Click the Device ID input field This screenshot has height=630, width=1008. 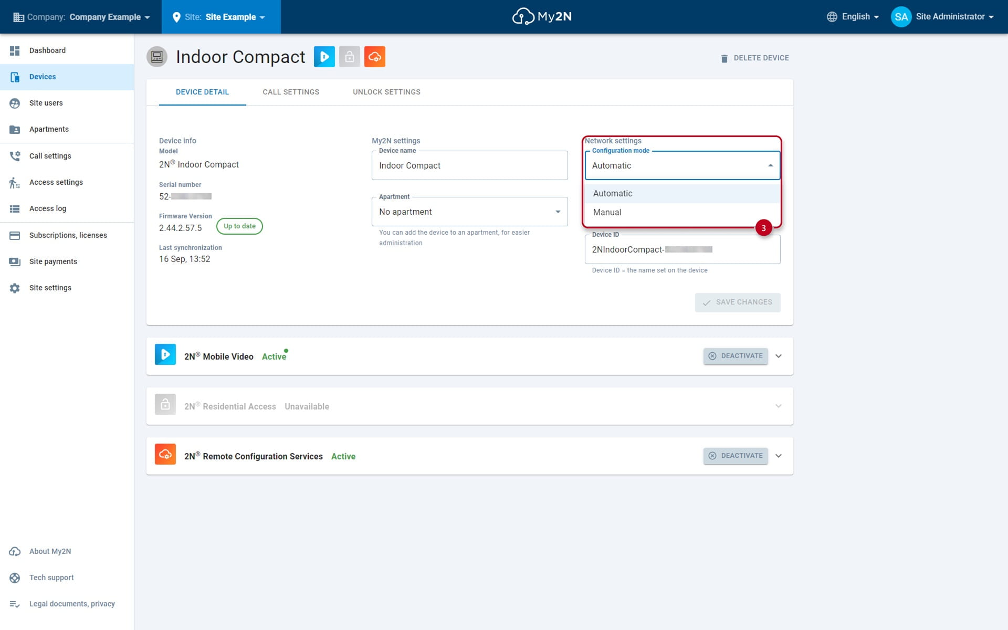pyautogui.click(x=682, y=249)
